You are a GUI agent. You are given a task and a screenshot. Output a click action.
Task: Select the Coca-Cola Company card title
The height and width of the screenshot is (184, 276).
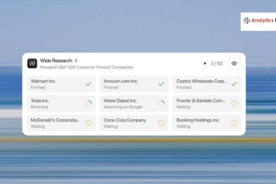(125, 120)
